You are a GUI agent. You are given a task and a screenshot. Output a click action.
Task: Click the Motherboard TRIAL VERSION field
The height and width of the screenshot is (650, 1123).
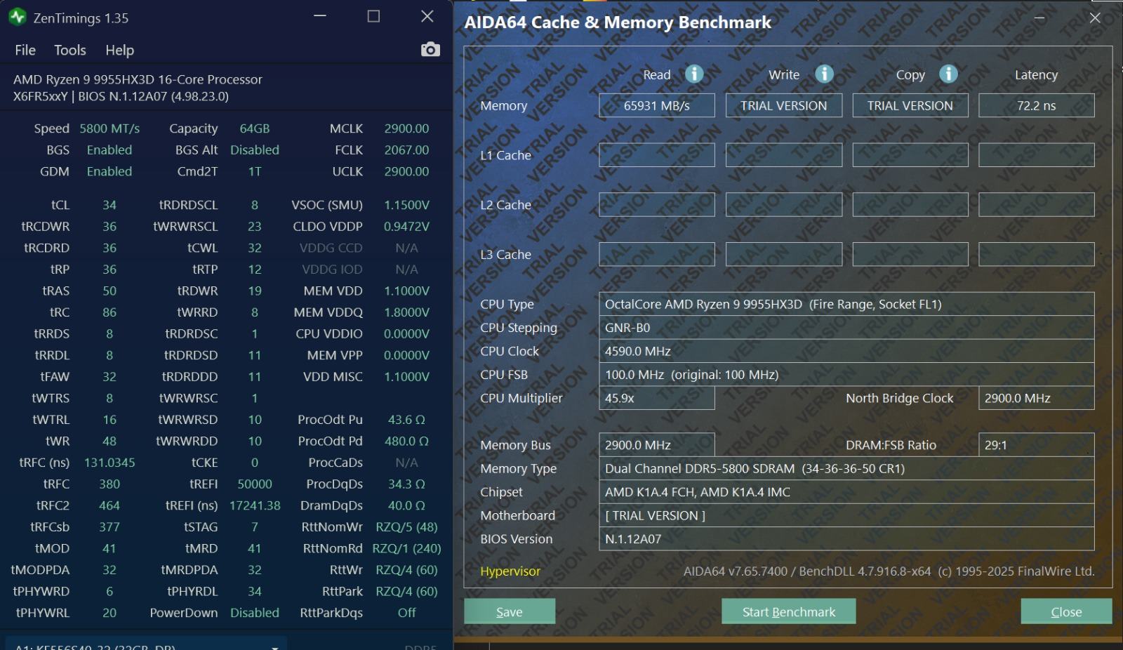coord(846,515)
